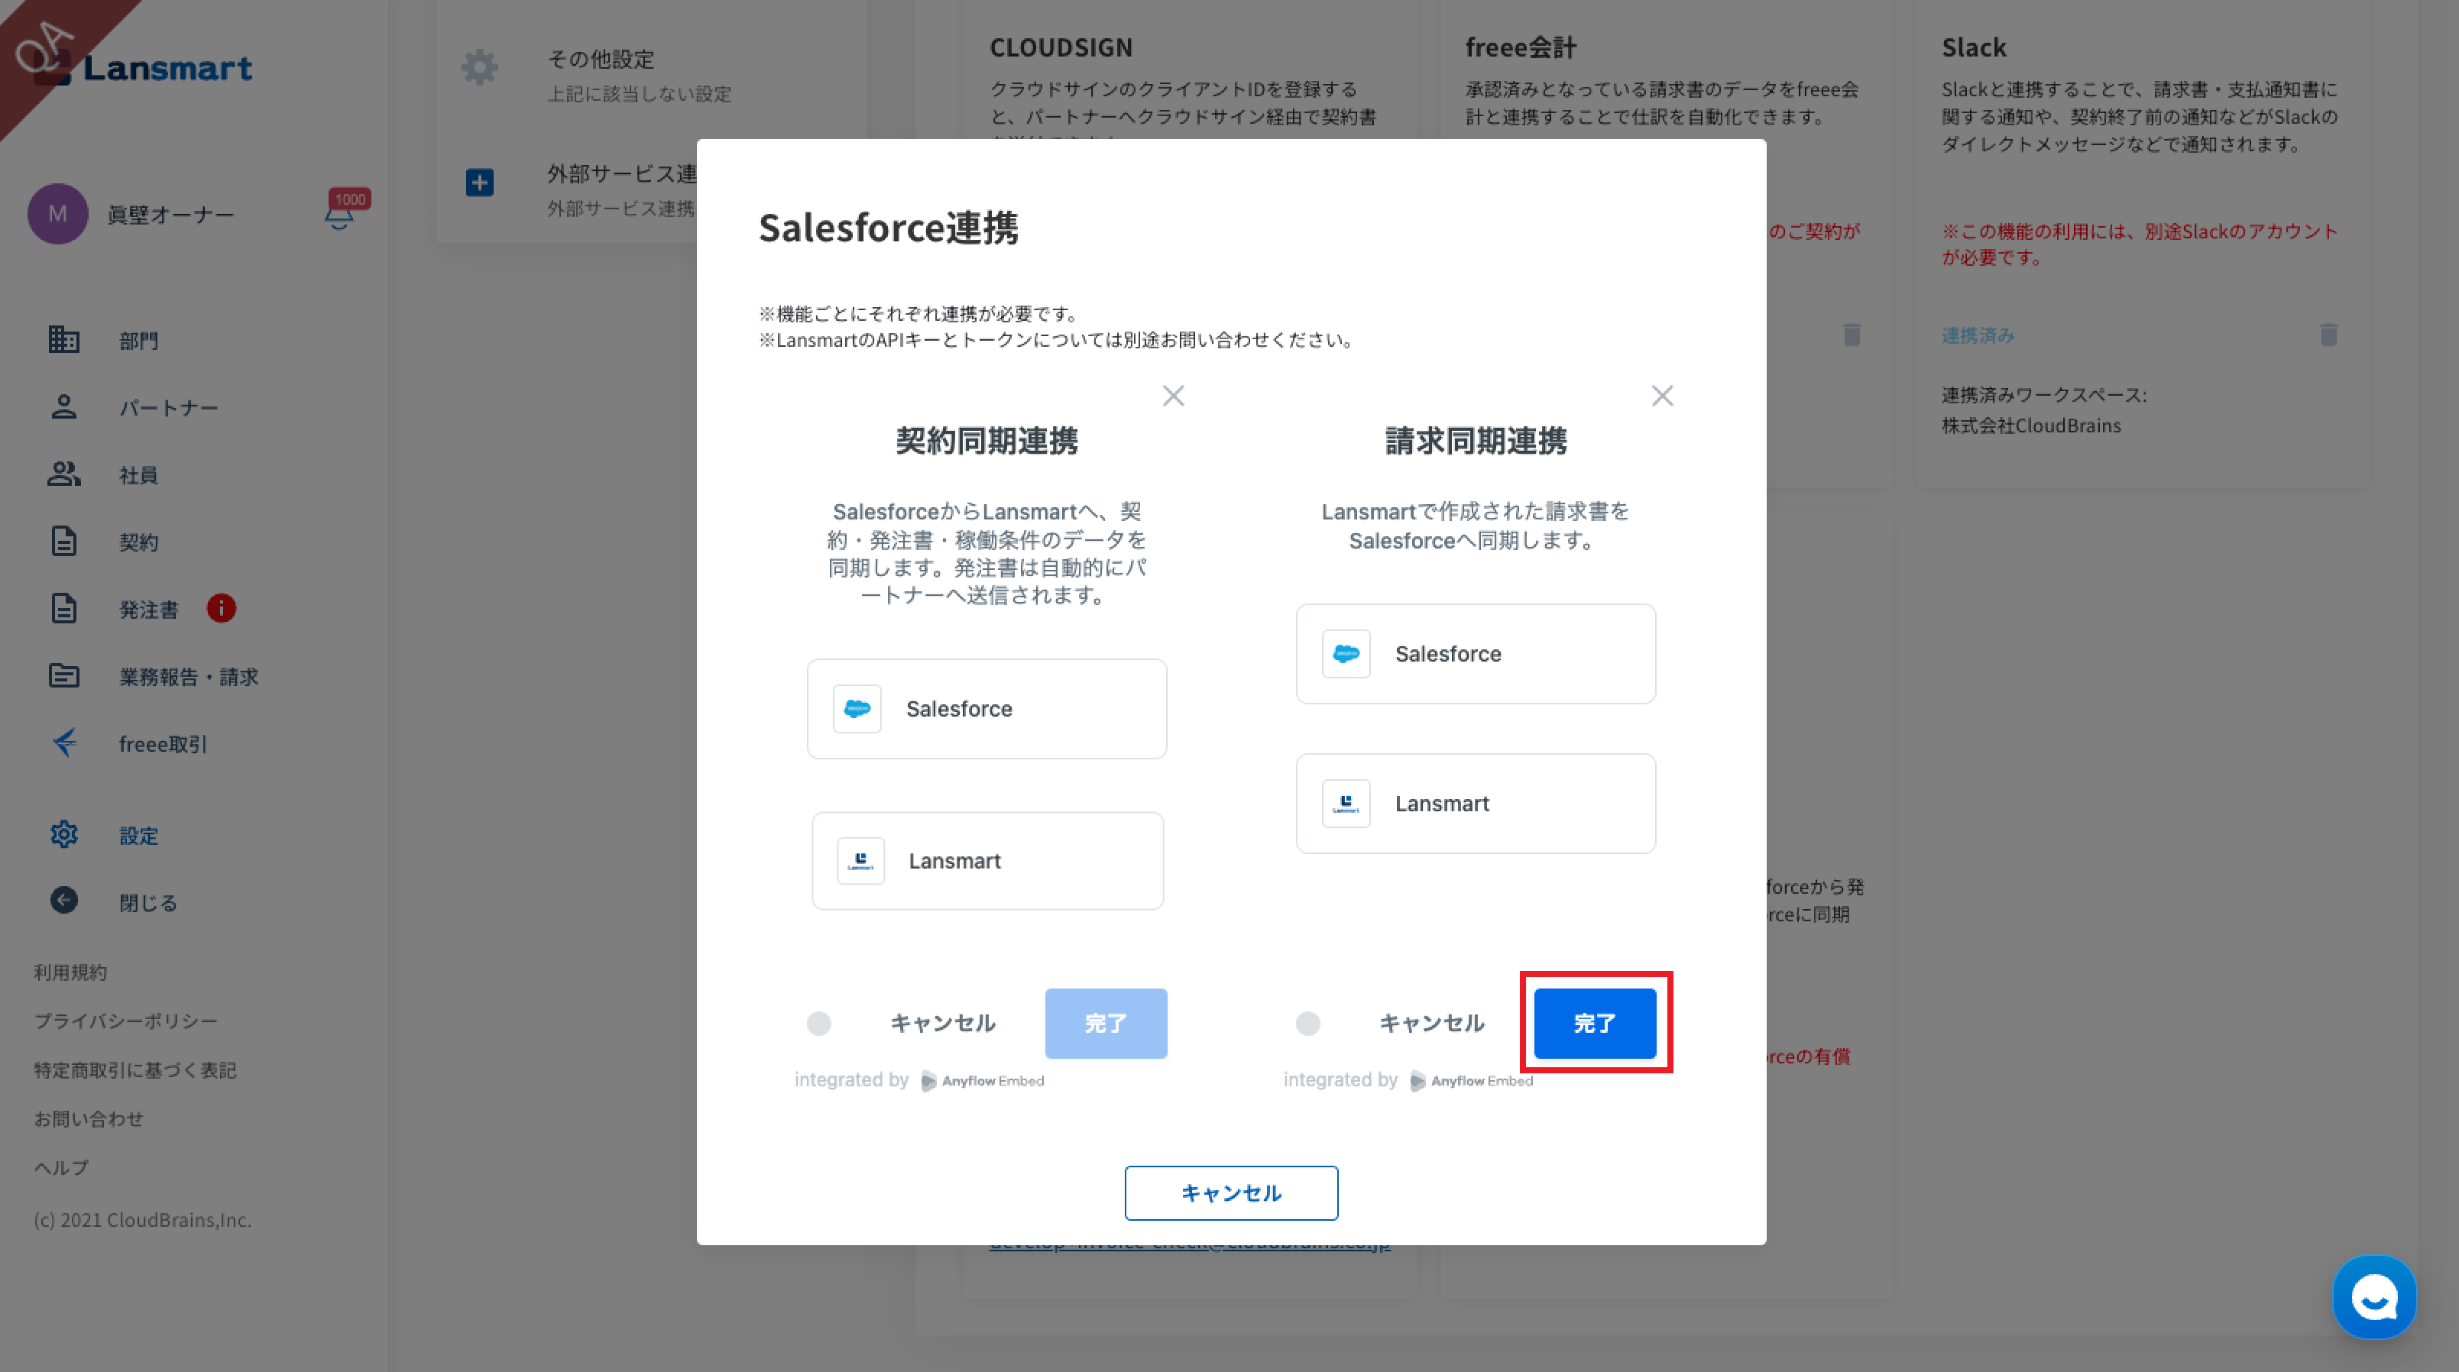Screen dimensions: 2459x1372
Task: Open the chat support bubble icon
Action: (2373, 1296)
